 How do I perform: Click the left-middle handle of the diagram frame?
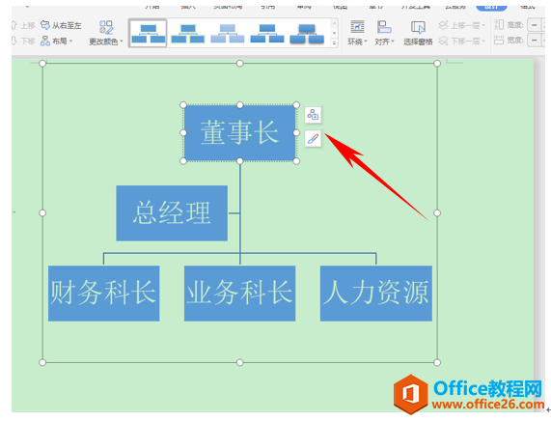tap(42, 212)
